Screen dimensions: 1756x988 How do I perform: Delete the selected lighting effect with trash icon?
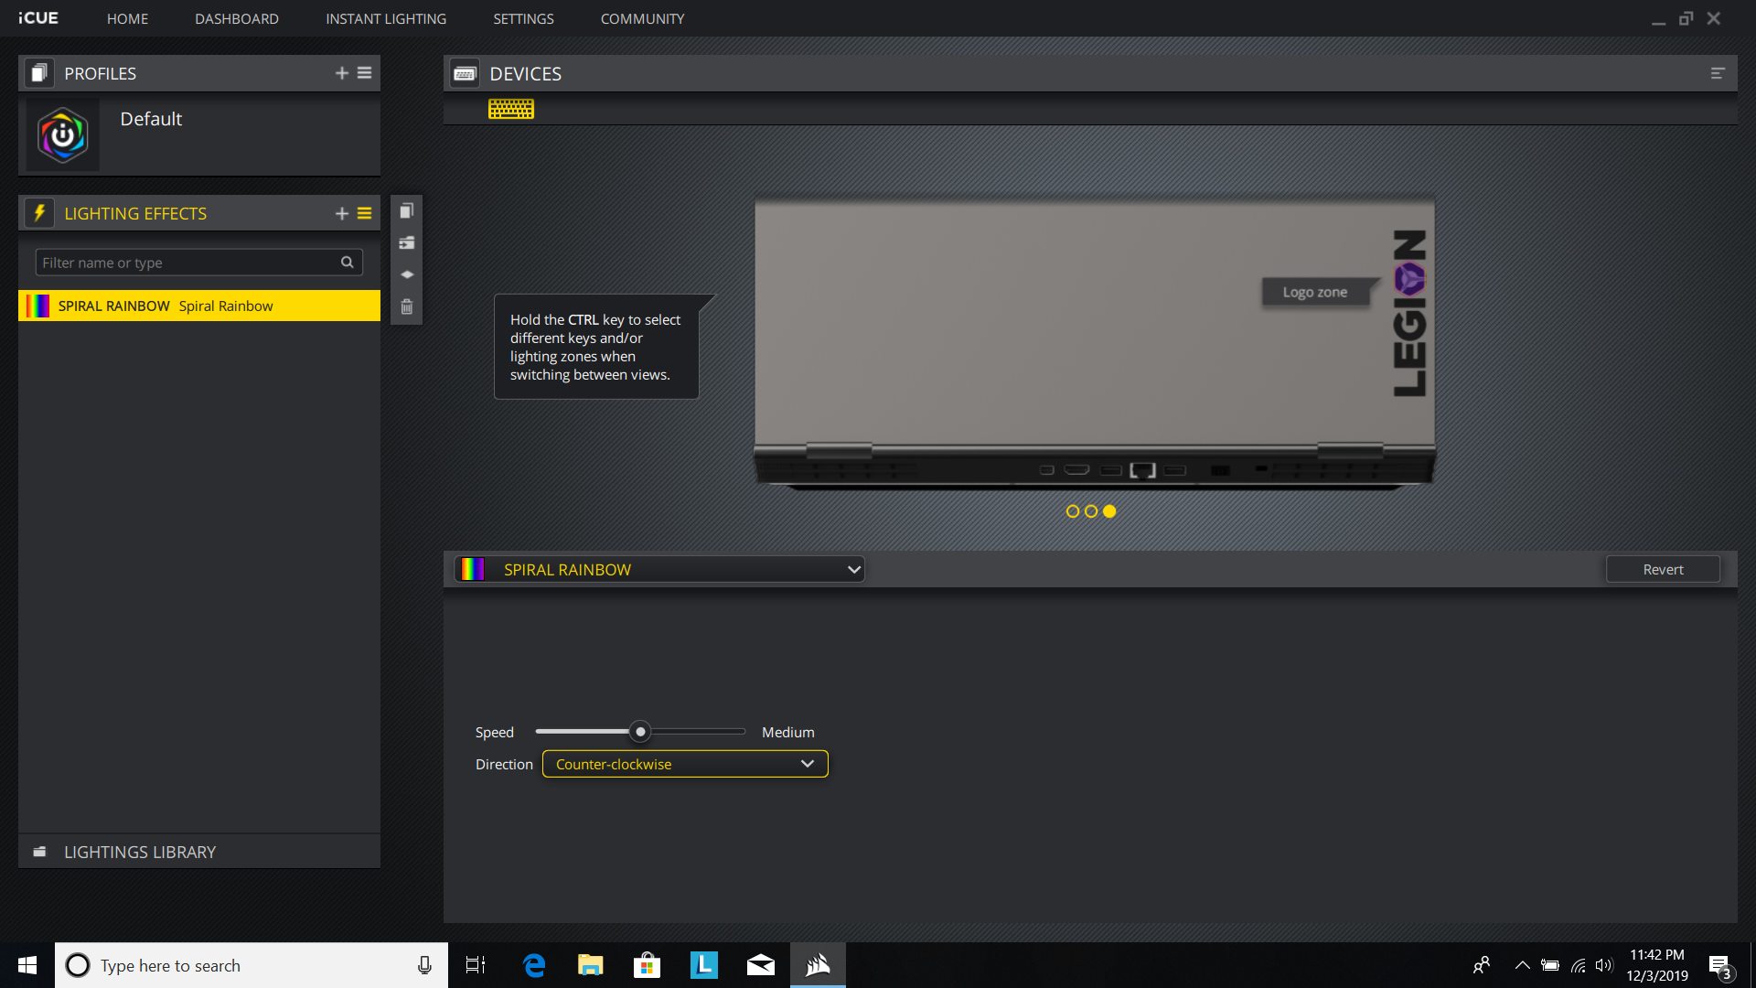point(407,306)
